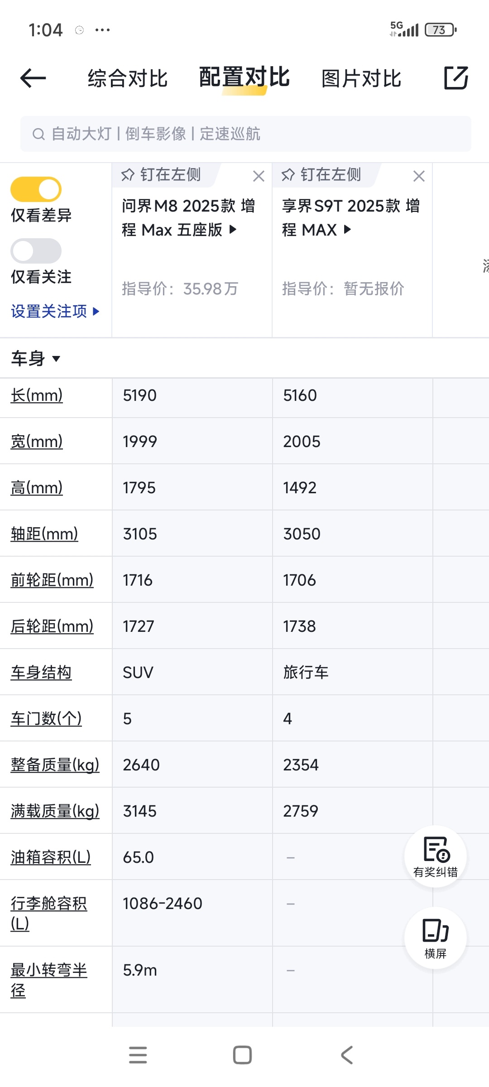Collapse the 车身 section

pyautogui.click(x=36, y=359)
